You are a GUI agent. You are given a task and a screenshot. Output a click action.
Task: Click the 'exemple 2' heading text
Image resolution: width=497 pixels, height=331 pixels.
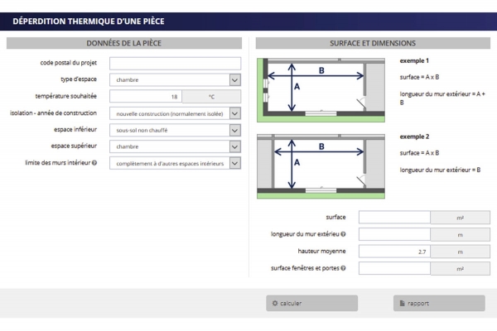click(414, 137)
